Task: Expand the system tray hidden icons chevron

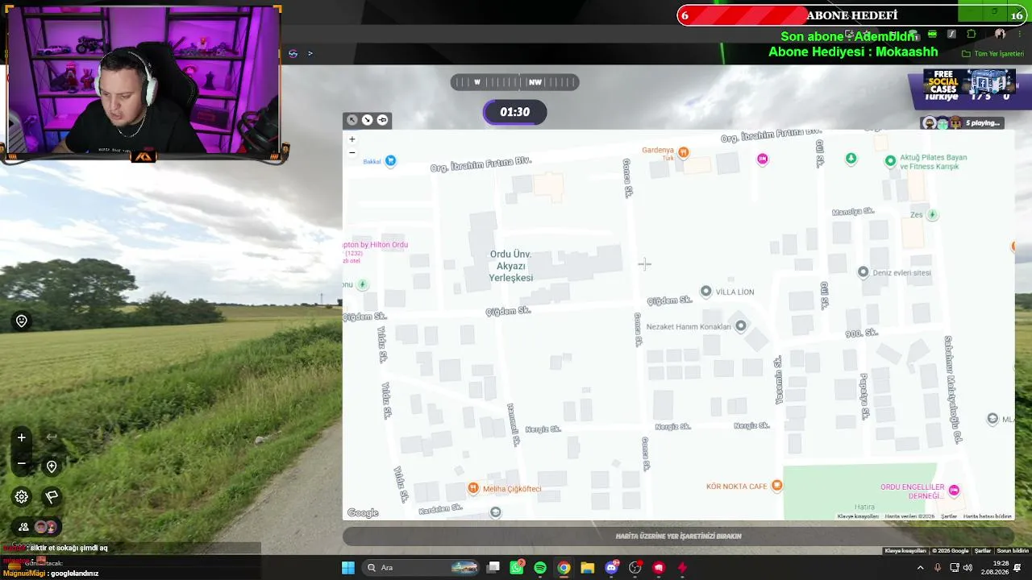Action: click(921, 568)
